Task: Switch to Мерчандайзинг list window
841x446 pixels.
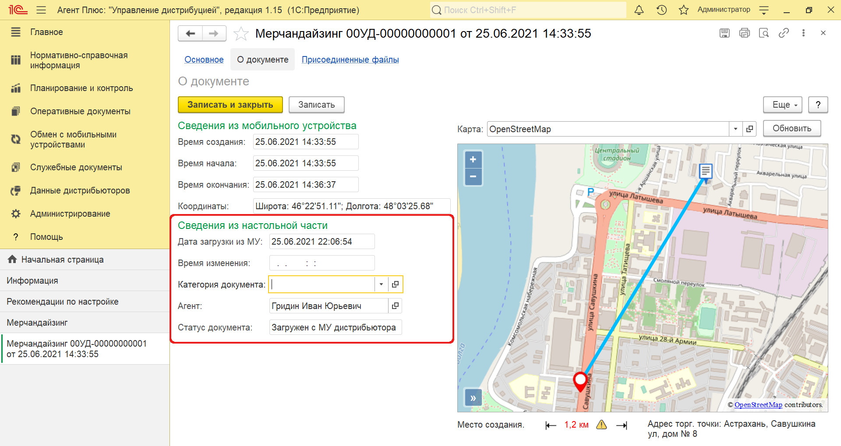Action: (85, 323)
